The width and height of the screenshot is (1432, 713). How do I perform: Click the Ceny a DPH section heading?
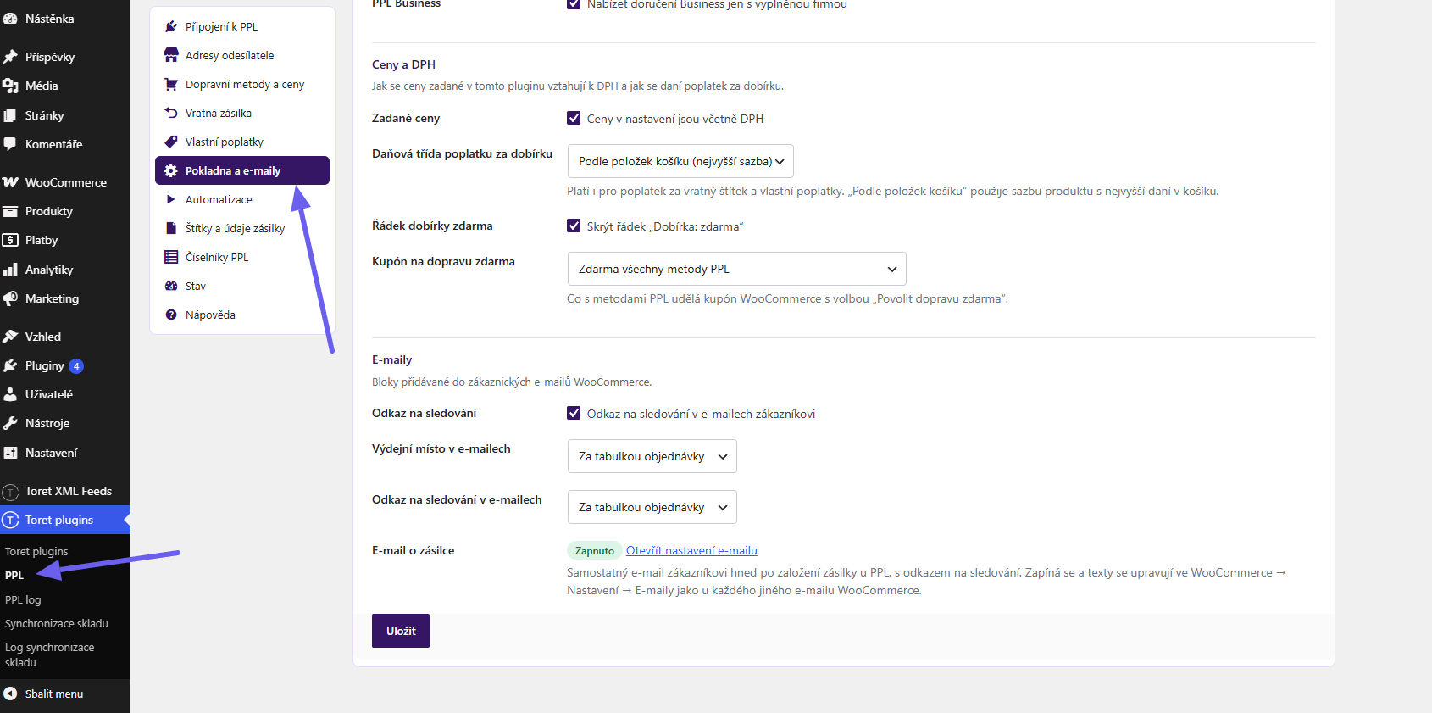coord(403,64)
